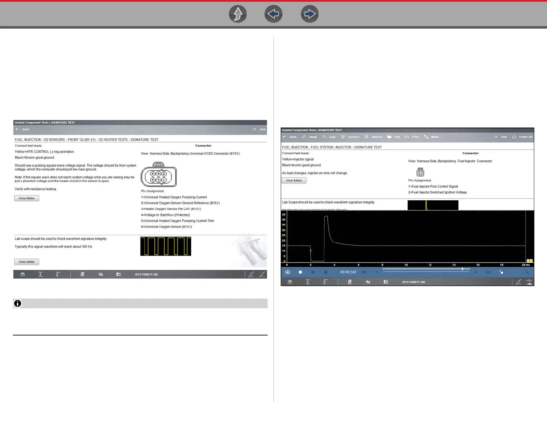Viewport: 547px width, 422px height.
Task: Go Back in the injector signature test screen
Action: [x=290, y=137]
